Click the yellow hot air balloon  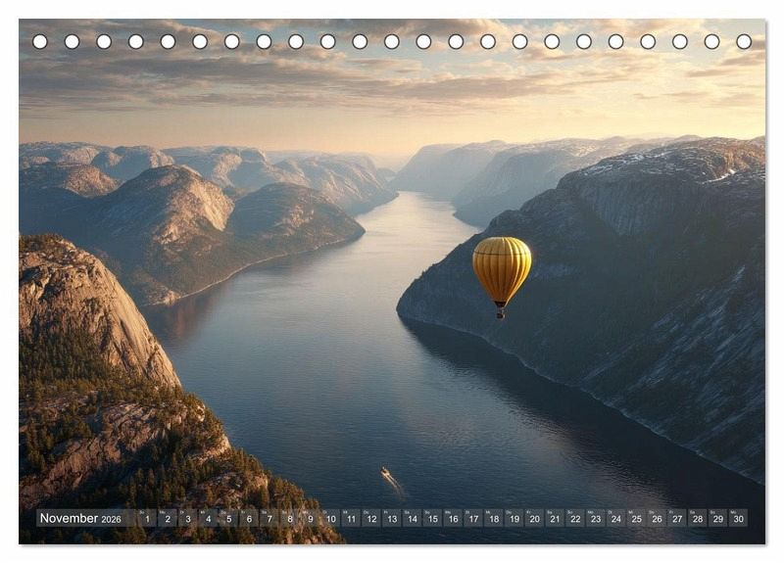(502, 267)
